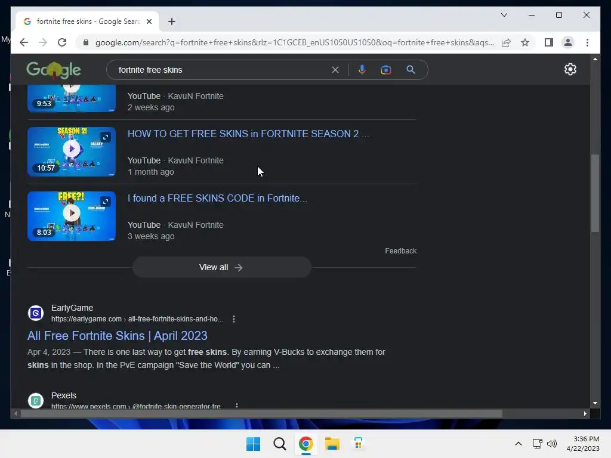Open Windows taskbar search
Screen dimensions: 611x458
279,444
